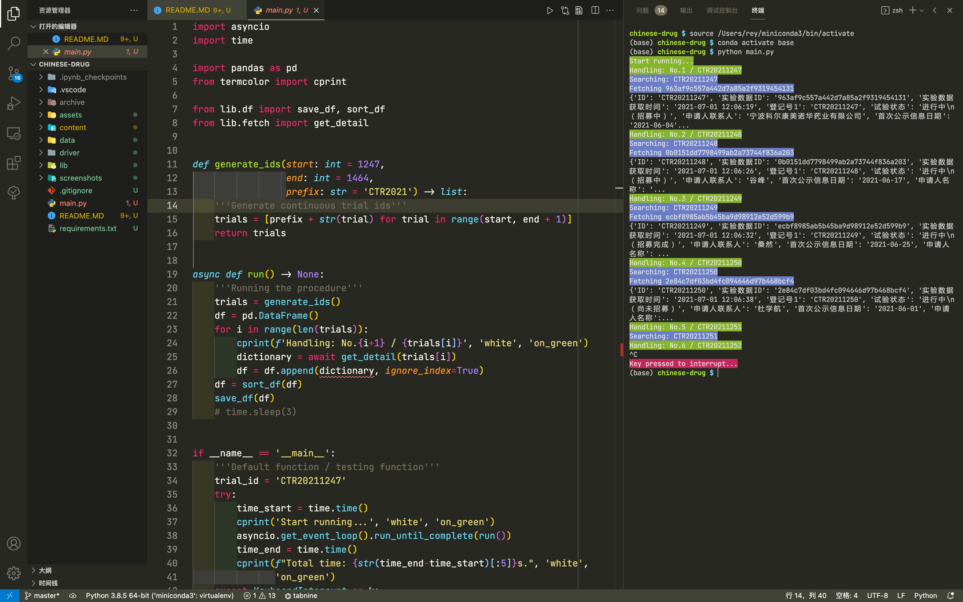Screen dimensions: 963x602
Task: Open the Test view in activity bar
Action: (x=13, y=192)
